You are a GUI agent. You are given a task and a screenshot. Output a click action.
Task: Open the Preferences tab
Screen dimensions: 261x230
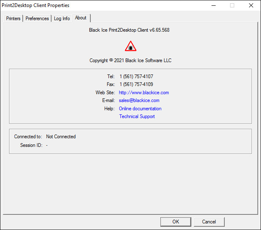37,19
